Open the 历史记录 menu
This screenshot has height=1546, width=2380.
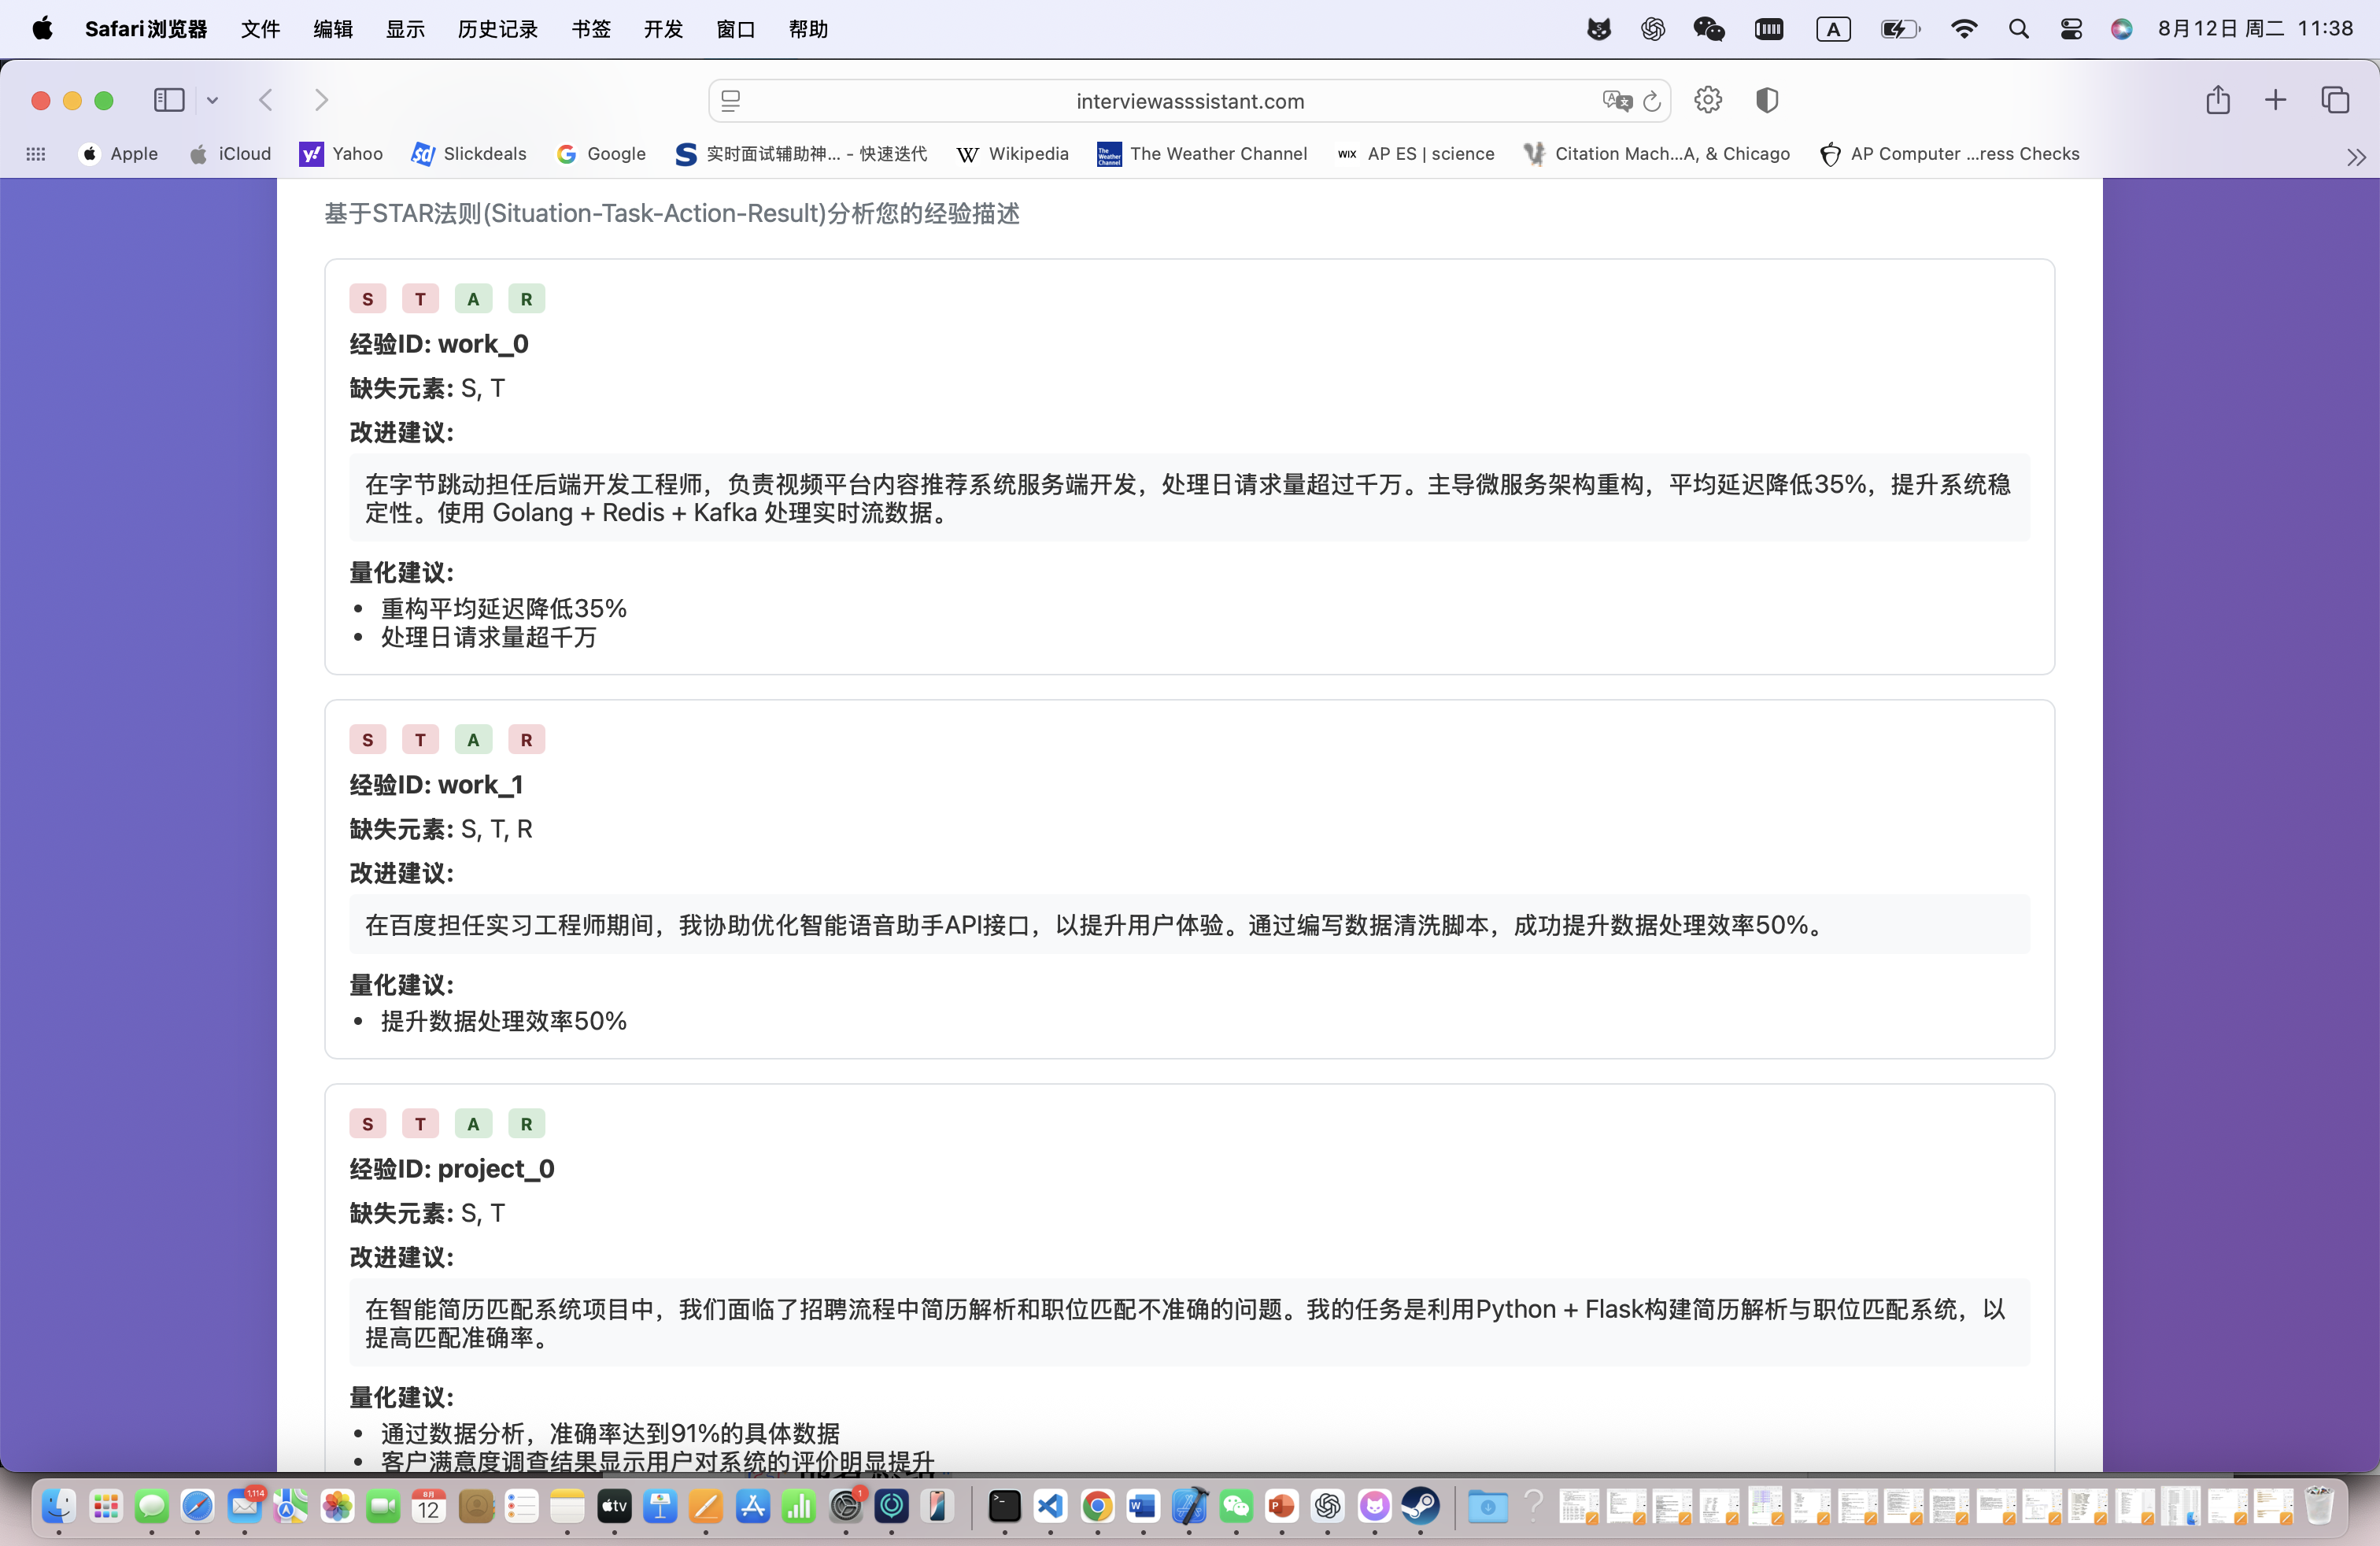(498, 29)
